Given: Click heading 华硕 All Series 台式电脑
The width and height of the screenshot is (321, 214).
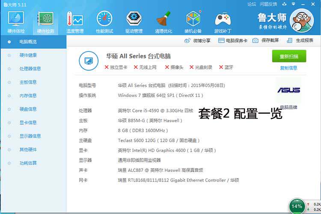Looking at the screenshot, I should [x=138, y=56].
